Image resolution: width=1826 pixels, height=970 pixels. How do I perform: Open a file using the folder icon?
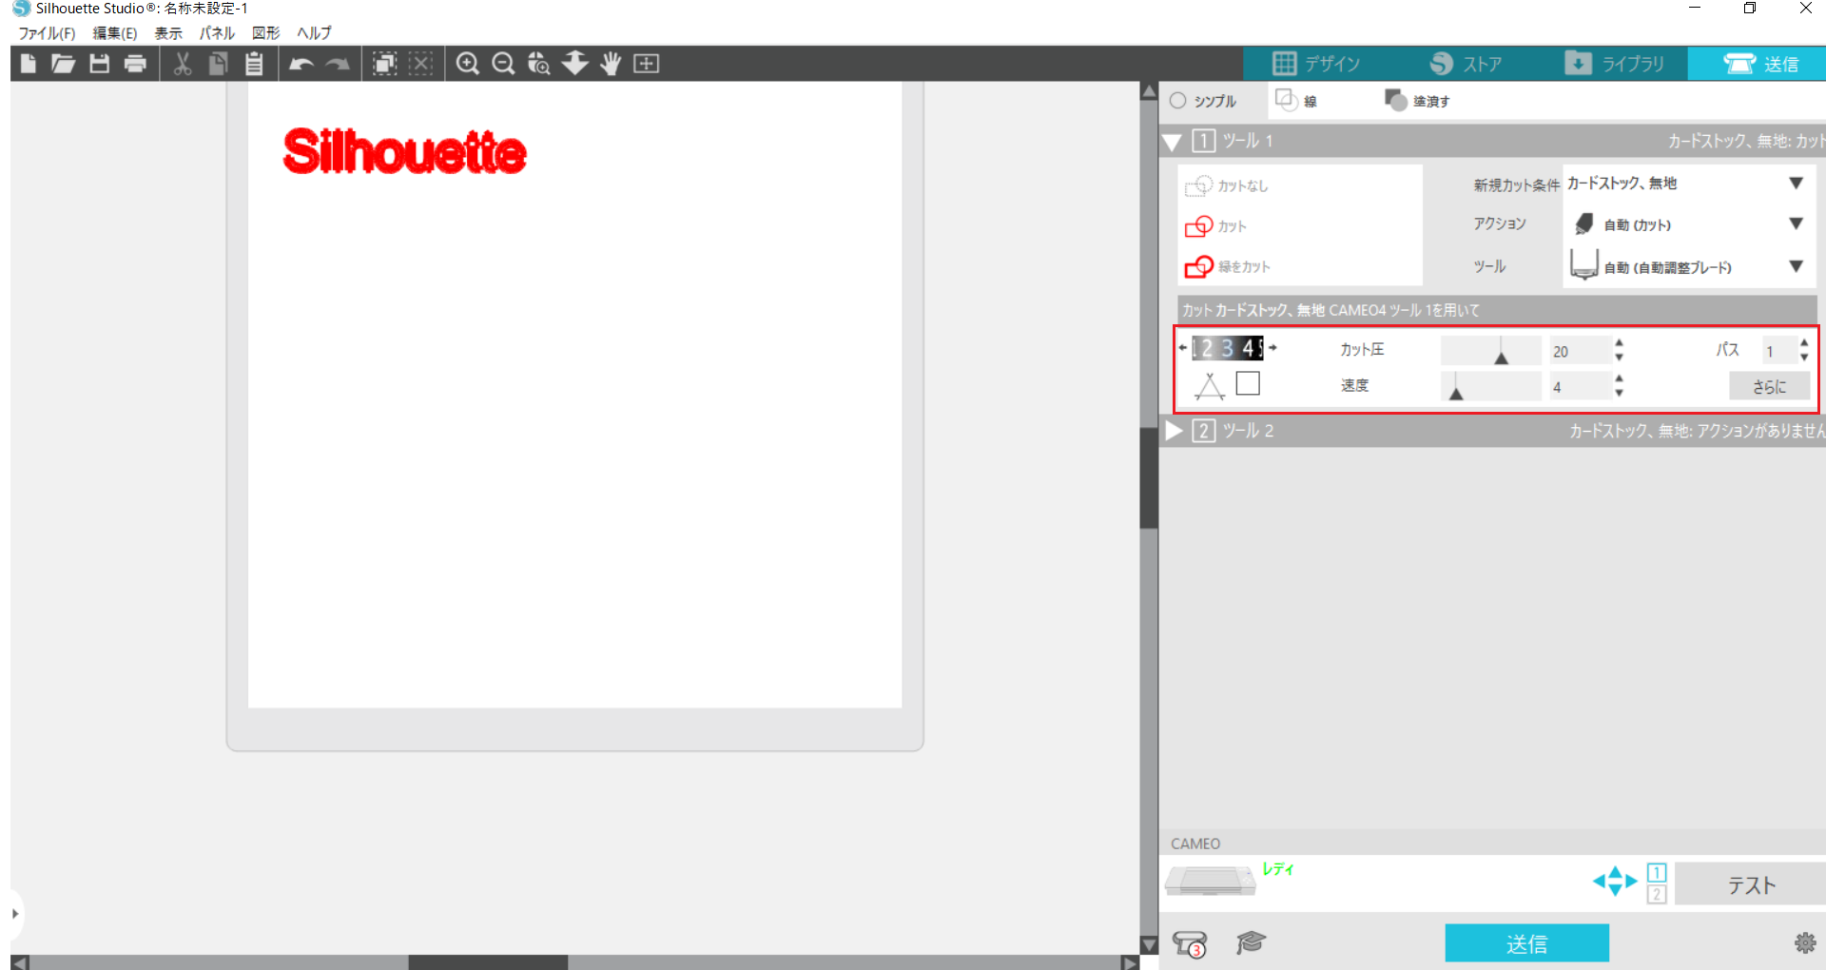tap(64, 64)
